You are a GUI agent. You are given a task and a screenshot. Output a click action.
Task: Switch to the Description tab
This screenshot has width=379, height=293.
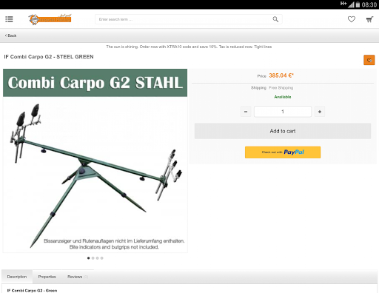pyautogui.click(x=17, y=277)
